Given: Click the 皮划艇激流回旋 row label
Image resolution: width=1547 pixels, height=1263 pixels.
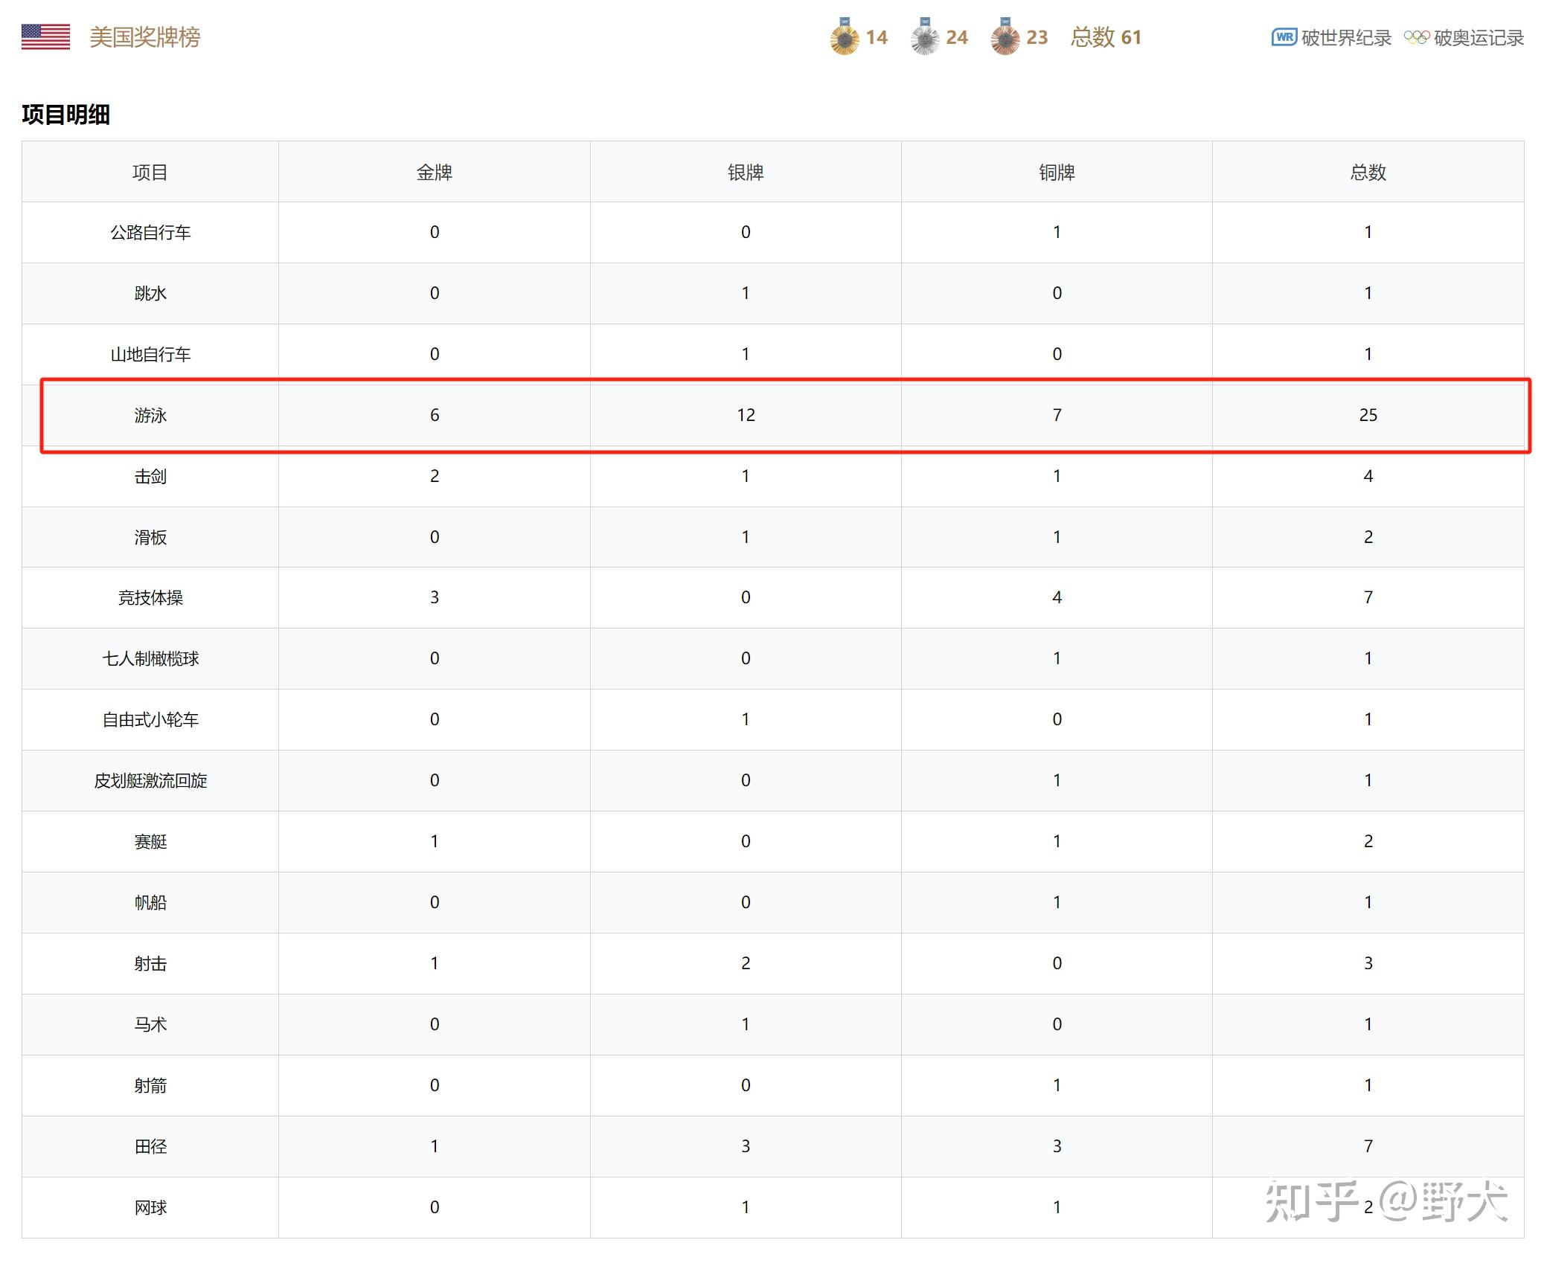Looking at the screenshot, I should click(150, 780).
